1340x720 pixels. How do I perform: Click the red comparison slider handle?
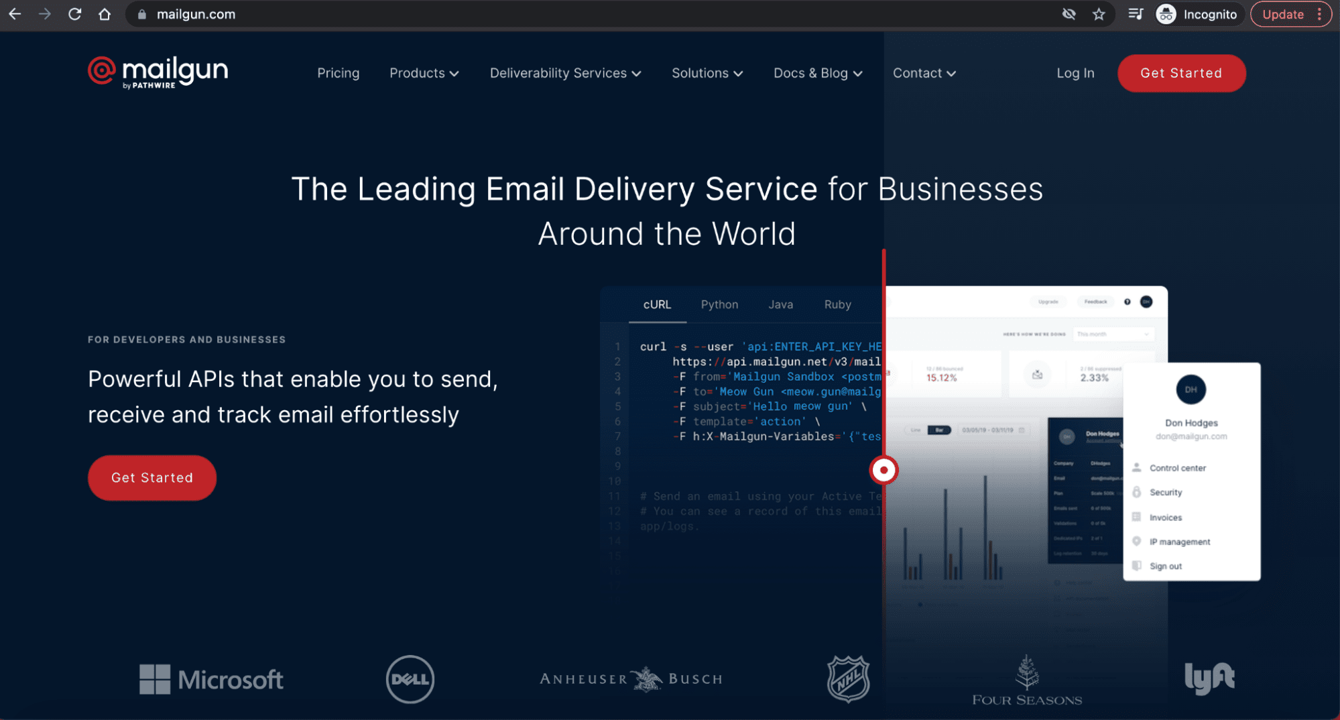[884, 471]
